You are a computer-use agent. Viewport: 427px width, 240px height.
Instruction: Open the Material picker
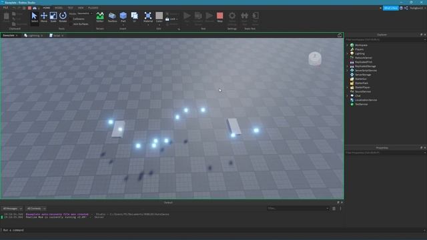[148, 17]
